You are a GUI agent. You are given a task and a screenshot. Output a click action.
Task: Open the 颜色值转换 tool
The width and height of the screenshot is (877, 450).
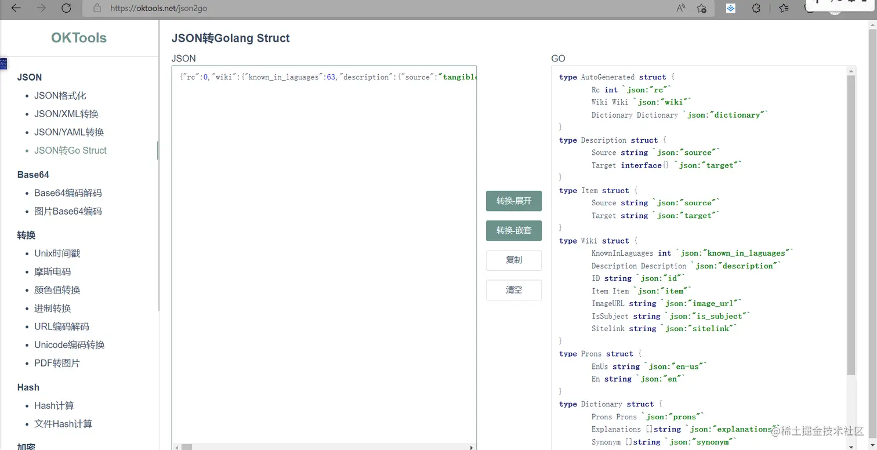57,290
